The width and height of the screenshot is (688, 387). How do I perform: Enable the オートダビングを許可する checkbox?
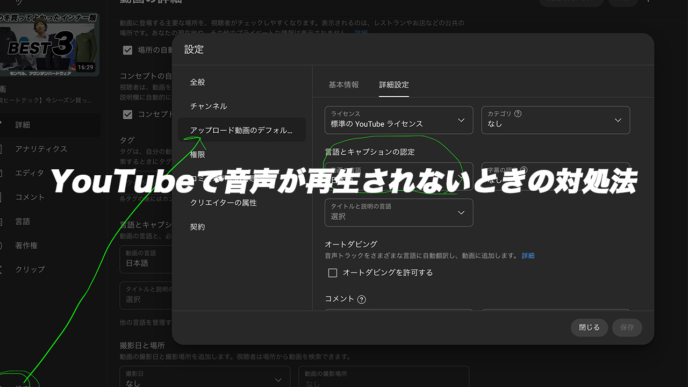tap(333, 273)
